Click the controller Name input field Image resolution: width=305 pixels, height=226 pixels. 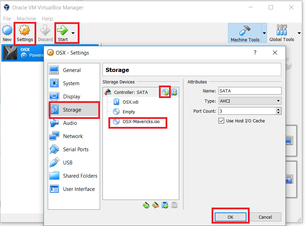pyautogui.click(x=250, y=91)
